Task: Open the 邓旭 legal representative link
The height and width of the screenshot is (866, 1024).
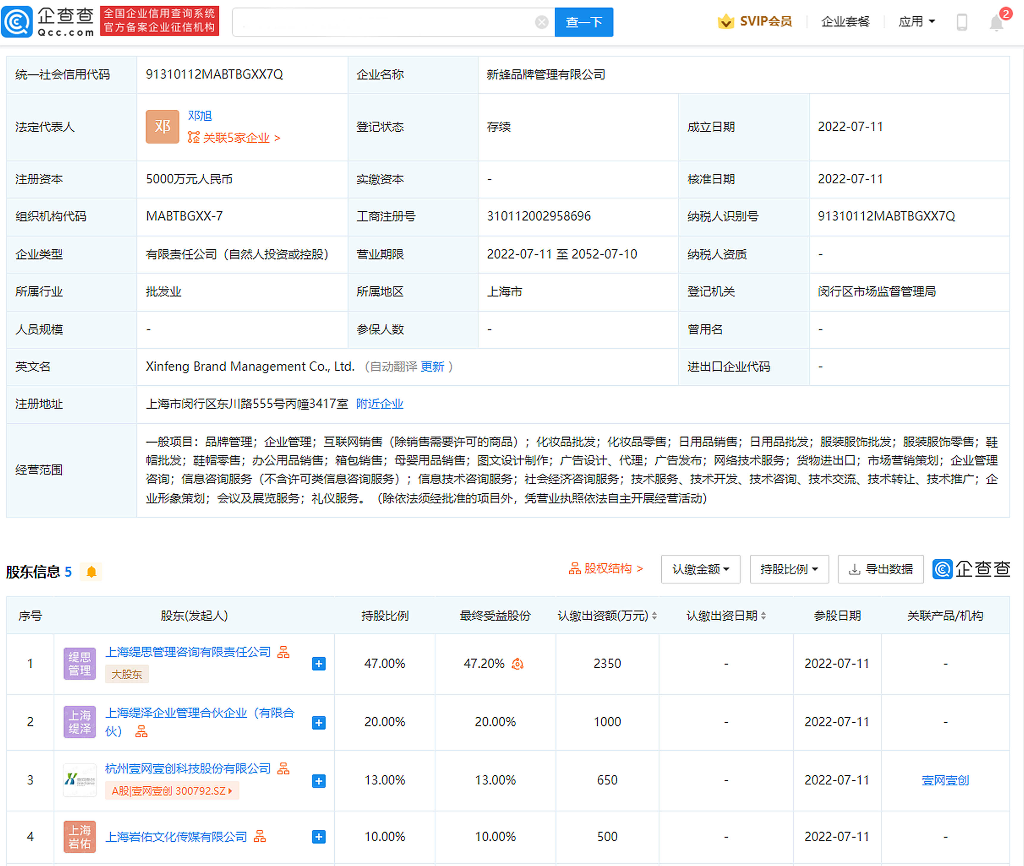Action: click(x=200, y=116)
